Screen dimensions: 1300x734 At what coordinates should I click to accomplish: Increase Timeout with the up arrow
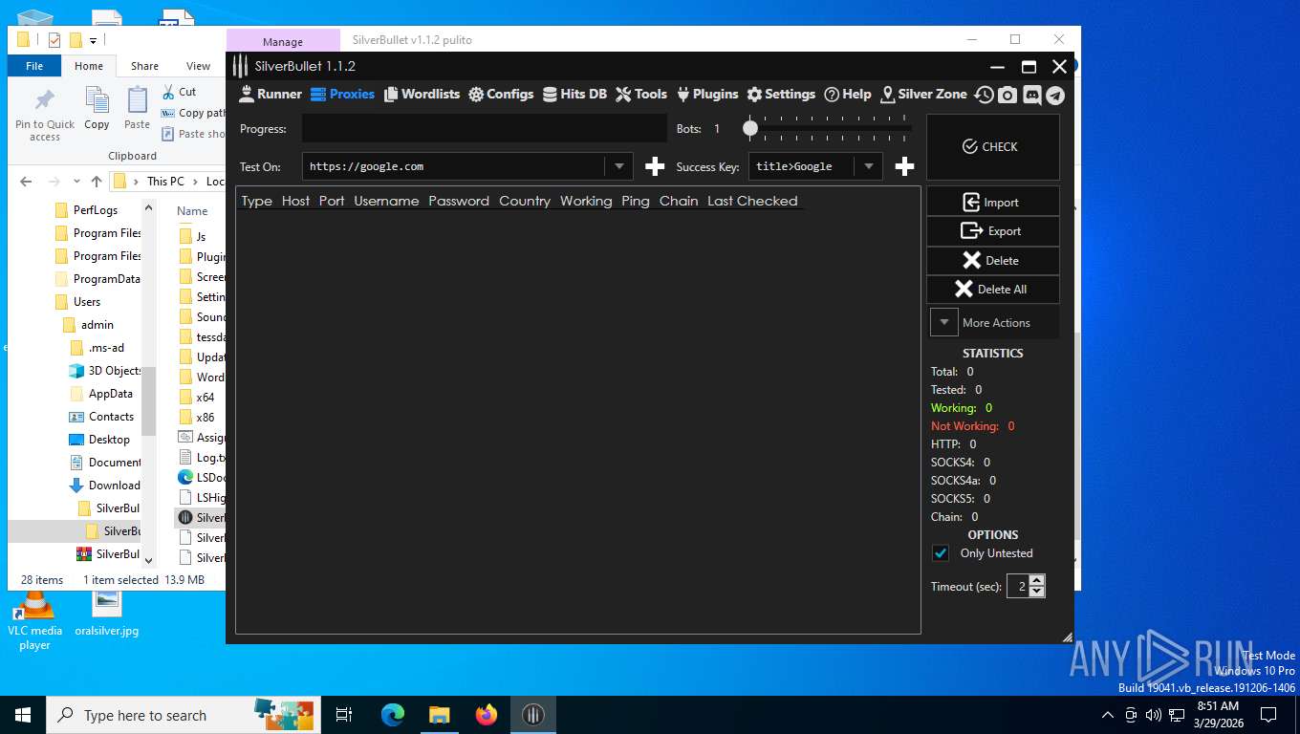(x=1037, y=580)
